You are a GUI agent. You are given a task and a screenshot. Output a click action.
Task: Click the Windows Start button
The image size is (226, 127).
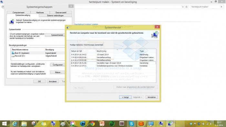[4, 124]
